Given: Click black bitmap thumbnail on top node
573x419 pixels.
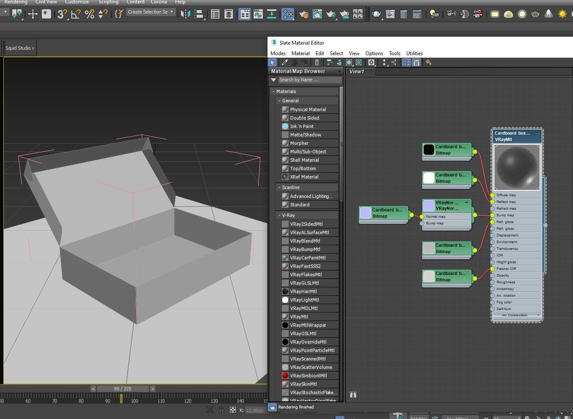Looking at the screenshot, I should point(429,149).
